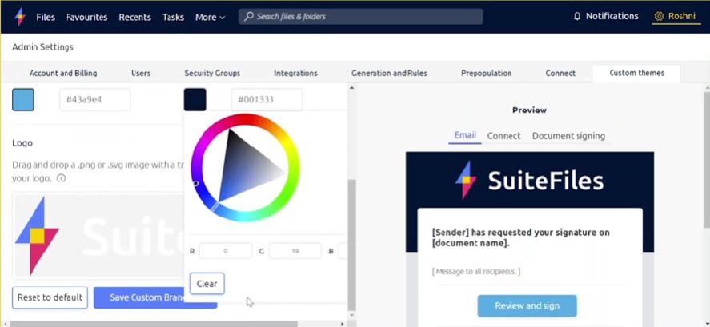Click the Notifications bell icon

pyautogui.click(x=577, y=16)
